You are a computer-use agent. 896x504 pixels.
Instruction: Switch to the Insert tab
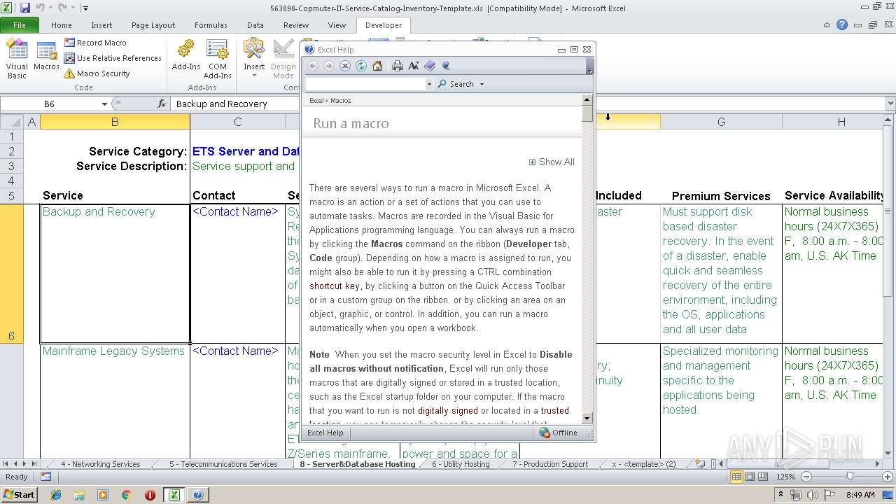pyautogui.click(x=101, y=25)
